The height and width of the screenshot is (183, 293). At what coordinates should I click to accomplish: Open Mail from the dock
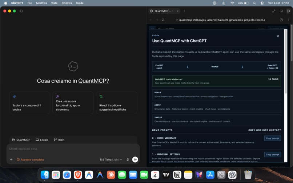point(133,175)
